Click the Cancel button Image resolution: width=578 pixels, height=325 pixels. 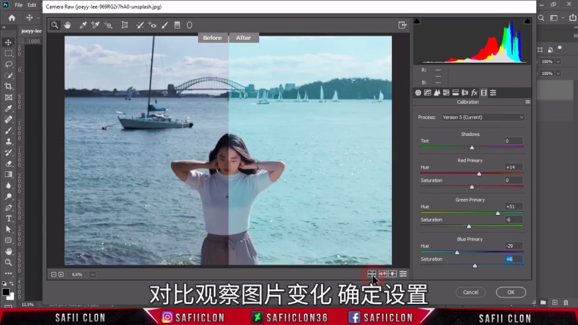tap(471, 292)
